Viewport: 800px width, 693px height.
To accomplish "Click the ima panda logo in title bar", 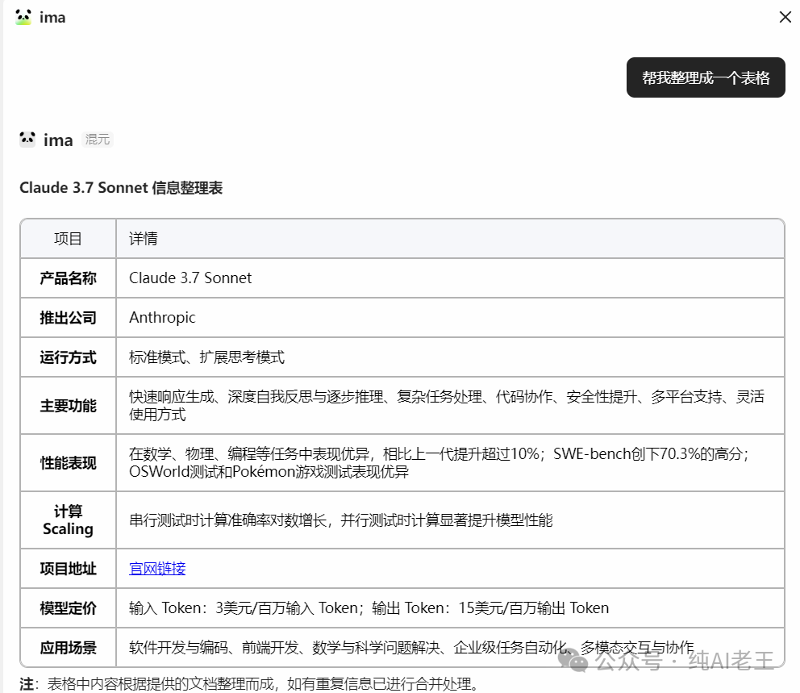I will (x=23, y=17).
